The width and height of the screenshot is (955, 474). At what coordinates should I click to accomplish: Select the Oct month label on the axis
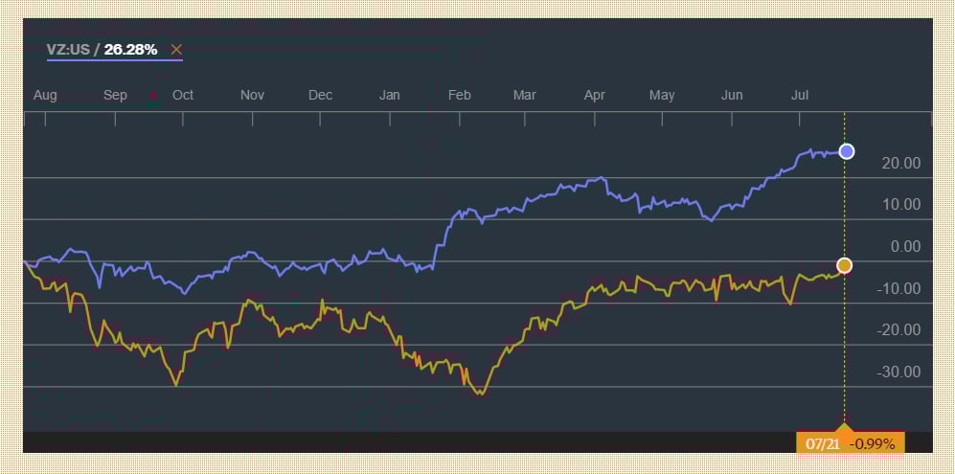point(183,96)
